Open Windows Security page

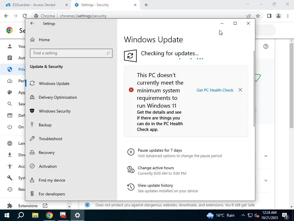[x=55, y=111]
